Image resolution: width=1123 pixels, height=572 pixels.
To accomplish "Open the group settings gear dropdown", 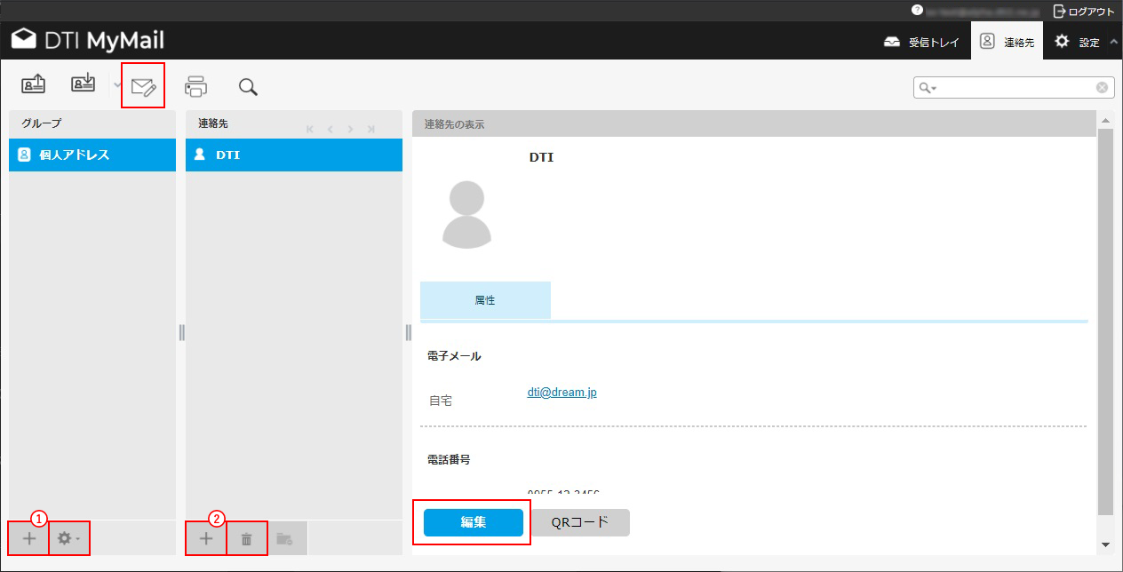I will click(x=68, y=538).
